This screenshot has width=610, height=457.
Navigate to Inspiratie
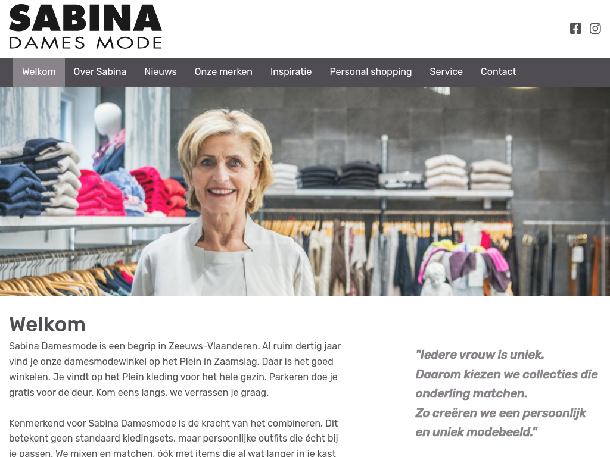click(x=291, y=72)
